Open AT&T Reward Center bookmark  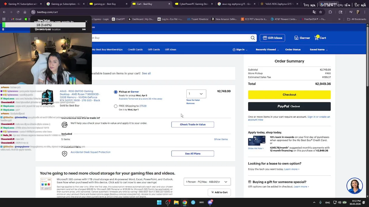tap(284, 19)
